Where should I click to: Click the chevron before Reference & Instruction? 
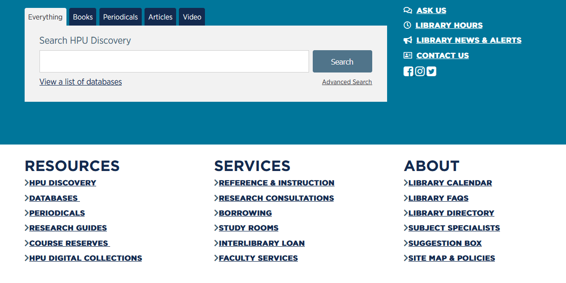[x=216, y=183]
